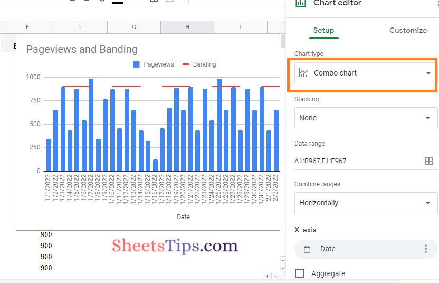
Task: Click the combo chart type icon
Action: pyautogui.click(x=303, y=73)
